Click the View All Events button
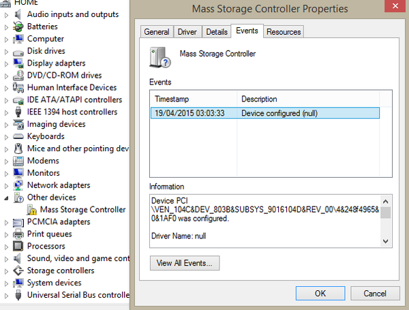409x310 pixels. click(184, 262)
